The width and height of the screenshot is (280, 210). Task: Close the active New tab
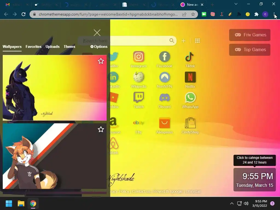click(202, 5)
